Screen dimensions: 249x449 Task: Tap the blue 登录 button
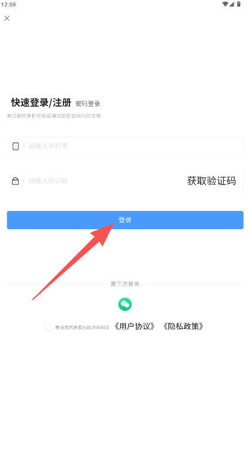point(125,220)
